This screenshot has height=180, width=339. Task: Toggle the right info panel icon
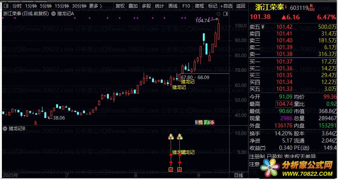coord(226,14)
